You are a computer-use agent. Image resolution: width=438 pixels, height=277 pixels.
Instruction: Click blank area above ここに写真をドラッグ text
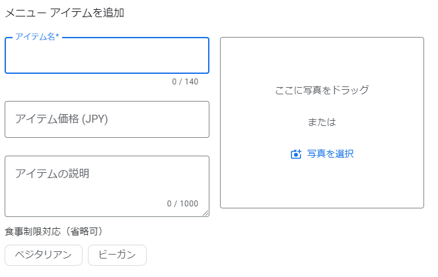point(322,60)
